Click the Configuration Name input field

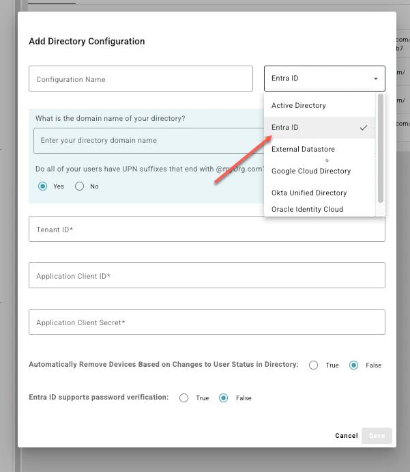pos(141,79)
